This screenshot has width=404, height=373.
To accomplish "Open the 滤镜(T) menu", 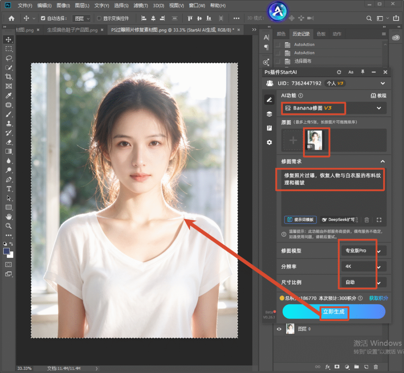I will tap(141, 6).
